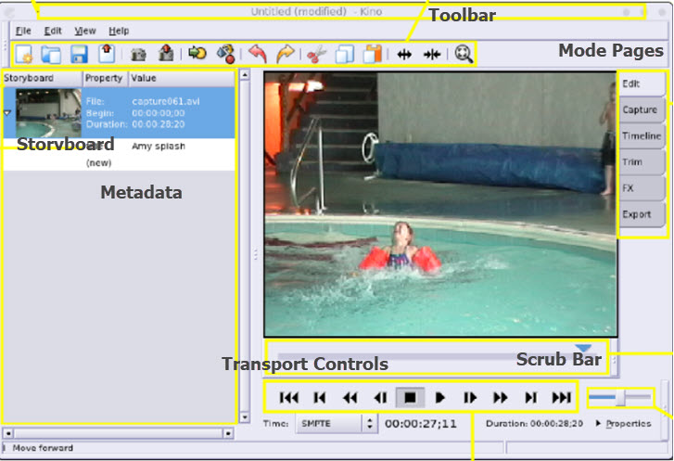Viewport: 674px width, 461px height.
Task: Click the Redo arrow icon
Action: pos(285,55)
